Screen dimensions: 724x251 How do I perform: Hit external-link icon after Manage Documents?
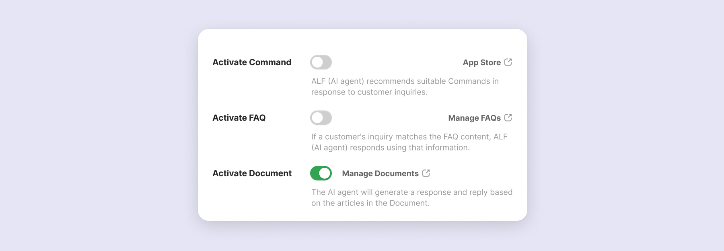426,173
